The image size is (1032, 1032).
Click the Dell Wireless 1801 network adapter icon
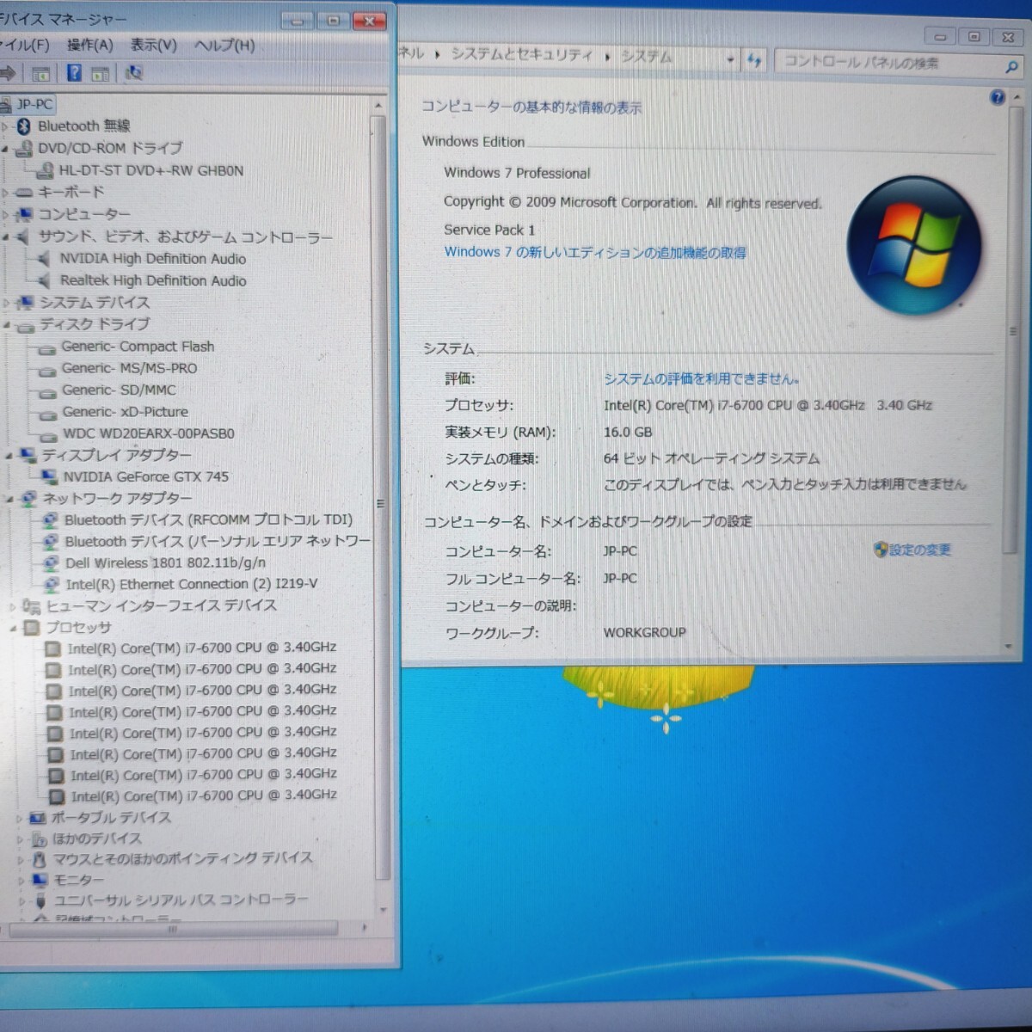coord(51,563)
